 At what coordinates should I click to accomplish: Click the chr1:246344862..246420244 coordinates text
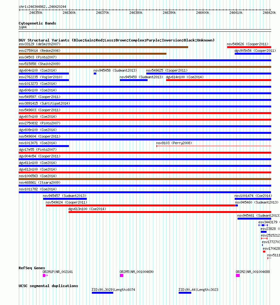pyautogui.click(x=42, y=7)
